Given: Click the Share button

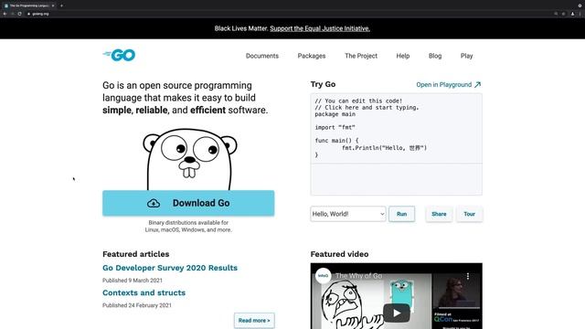Looking at the screenshot, I should [x=439, y=214].
